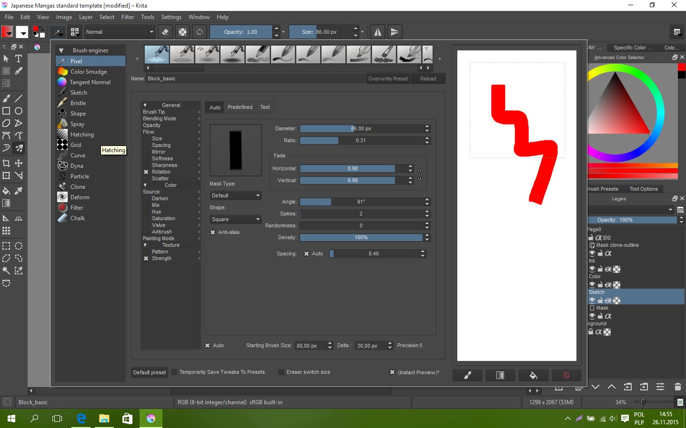Click the brush preset Name field
Screen dimensions: 686x428
(x=255, y=78)
